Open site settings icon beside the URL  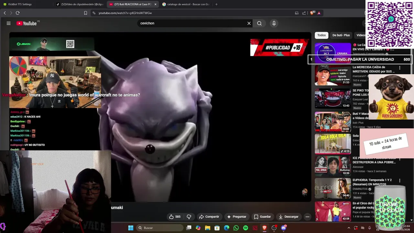(94, 13)
